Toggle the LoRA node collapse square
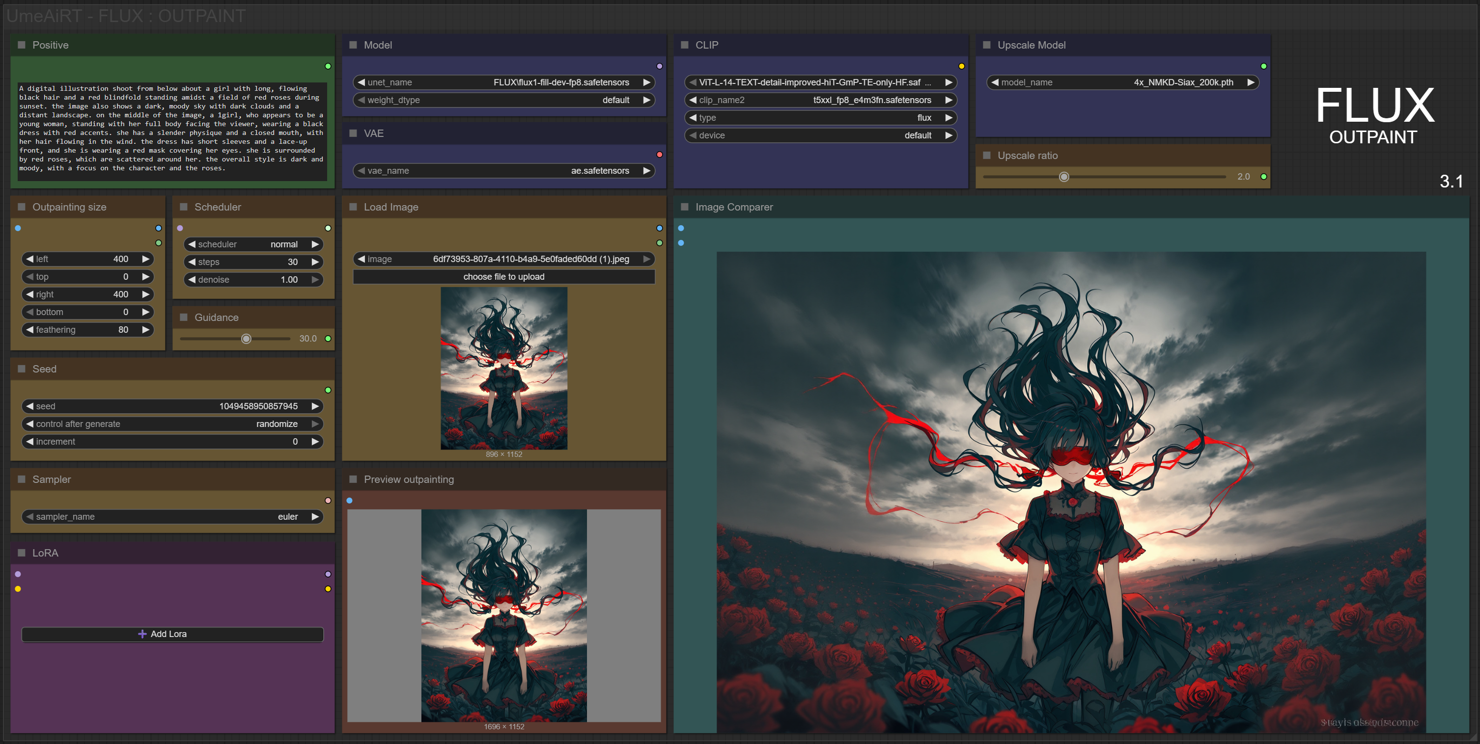Image resolution: width=1480 pixels, height=744 pixels. pos(22,553)
